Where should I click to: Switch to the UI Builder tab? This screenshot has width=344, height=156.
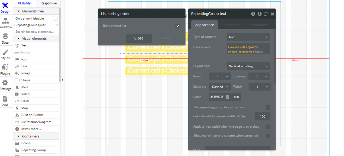click(x=25, y=3)
